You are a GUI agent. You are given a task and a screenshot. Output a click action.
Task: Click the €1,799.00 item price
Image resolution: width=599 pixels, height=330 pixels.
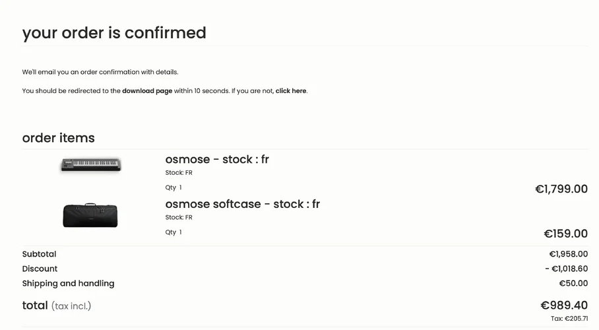[x=561, y=189]
